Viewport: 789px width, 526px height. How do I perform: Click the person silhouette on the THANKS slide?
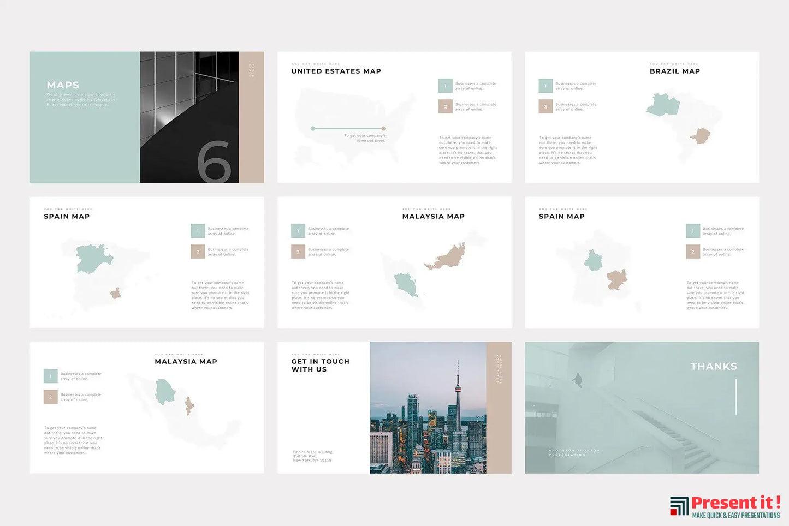578,380
